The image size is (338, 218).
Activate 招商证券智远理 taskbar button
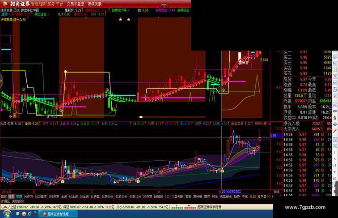click(58, 214)
